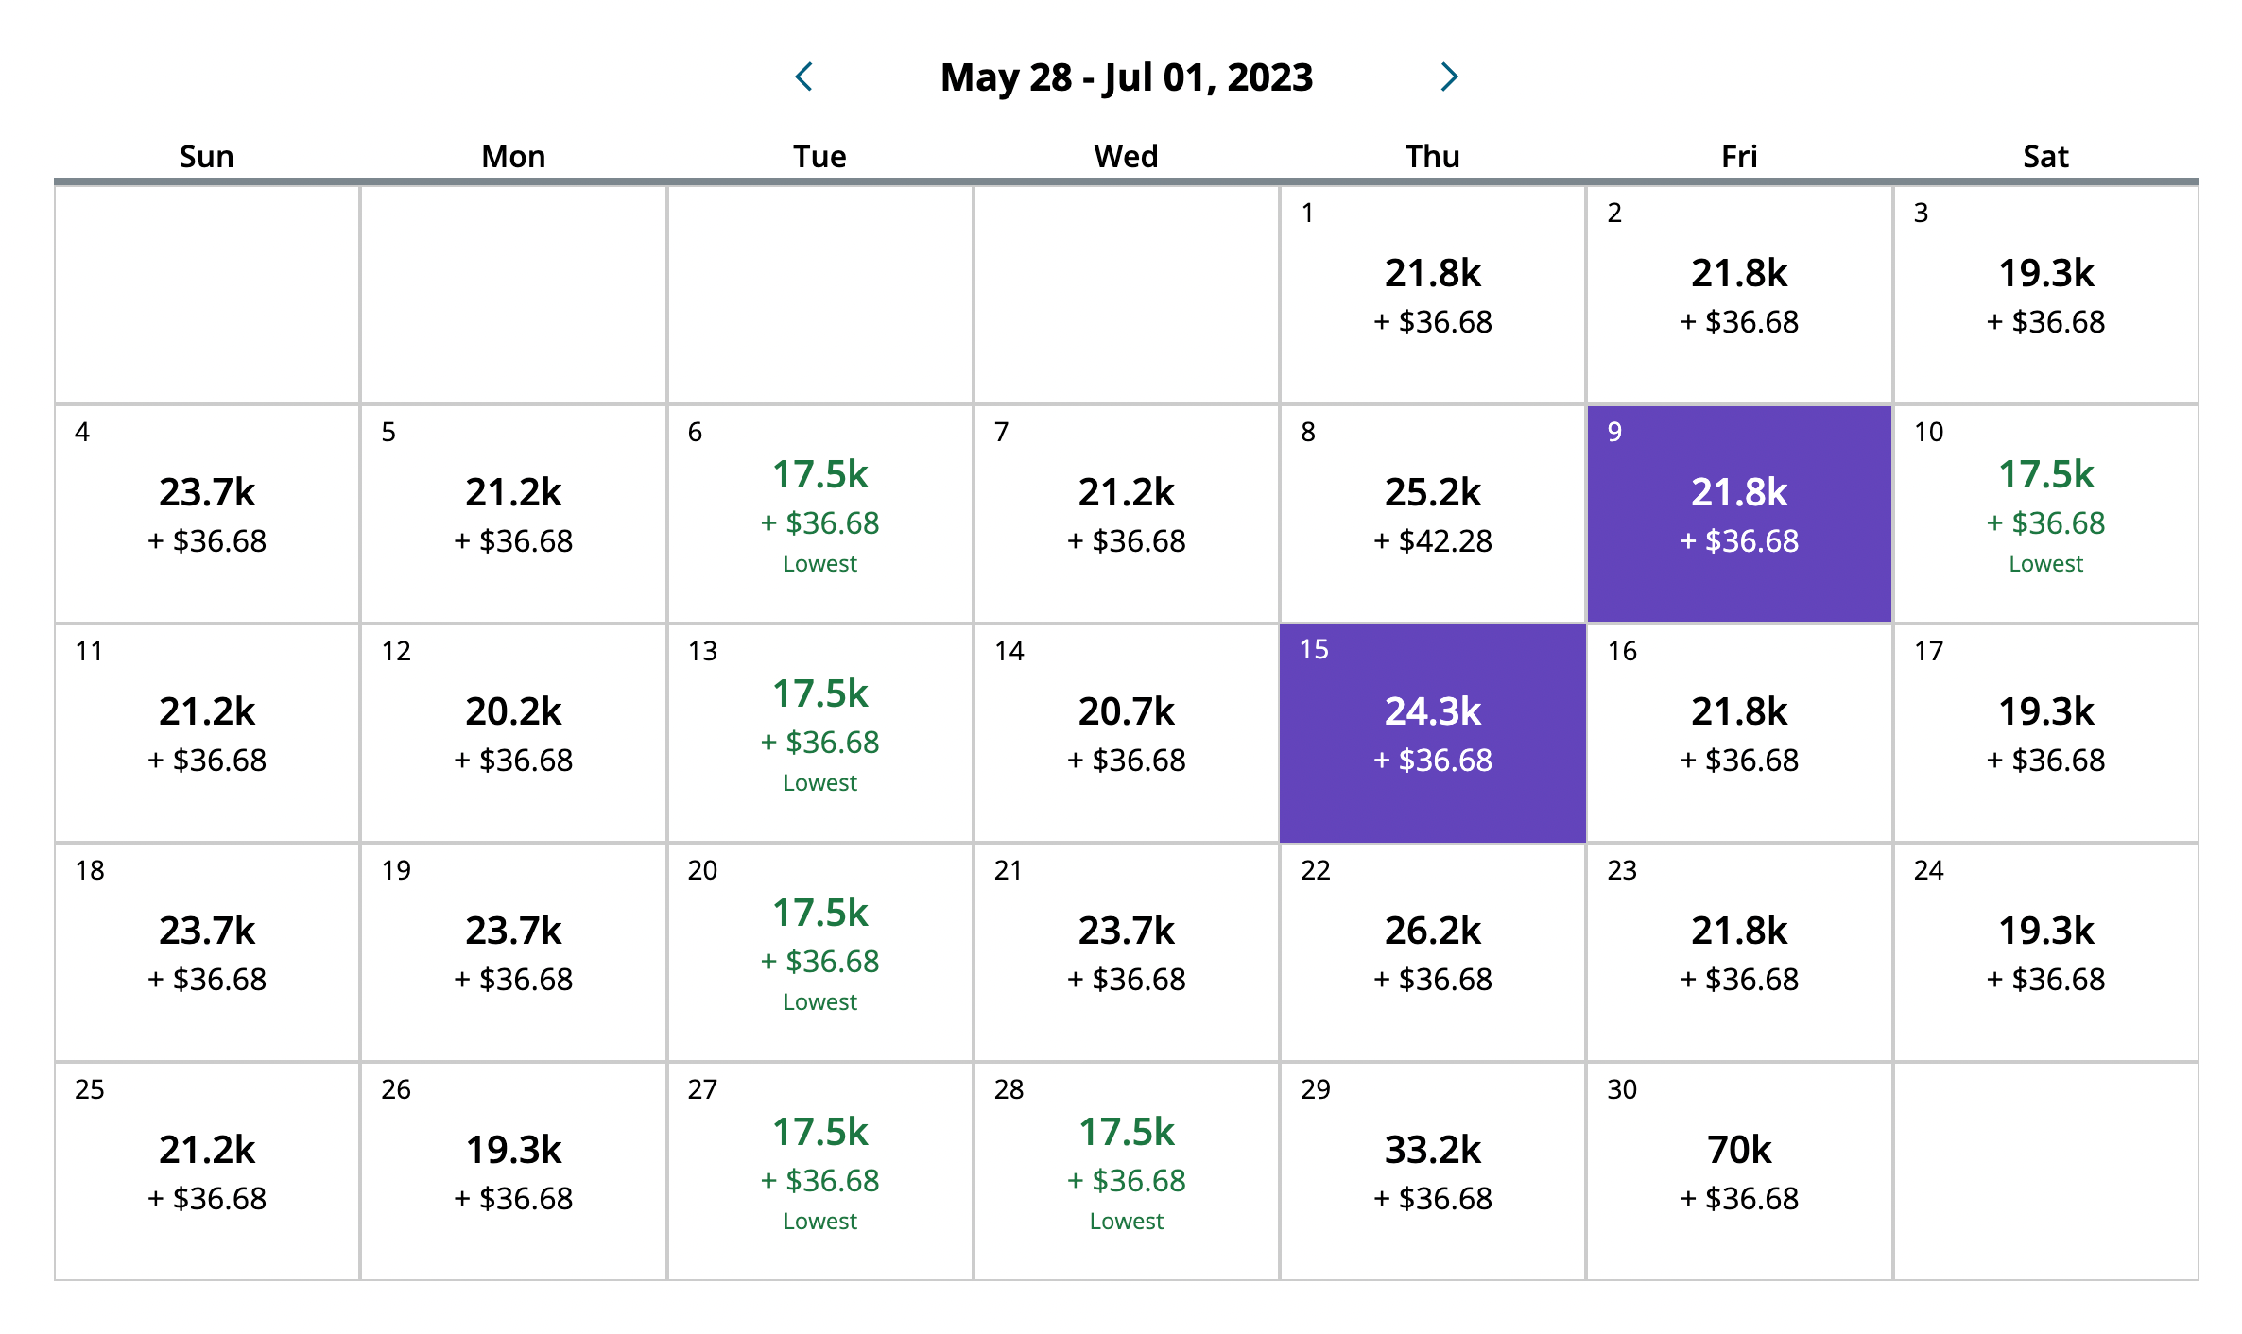Choose June 6 lowest fare 17.5k
Image resolution: width=2242 pixels, height=1334 pixels.
819,514
